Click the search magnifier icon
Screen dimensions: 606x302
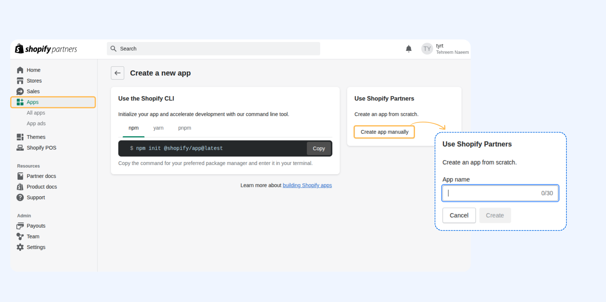point(113,49)
